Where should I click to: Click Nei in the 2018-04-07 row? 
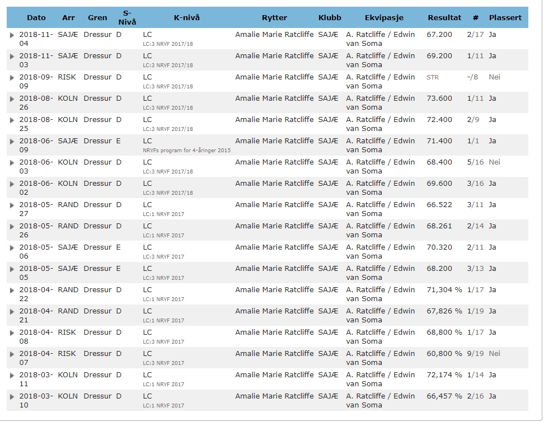[494, 354]
